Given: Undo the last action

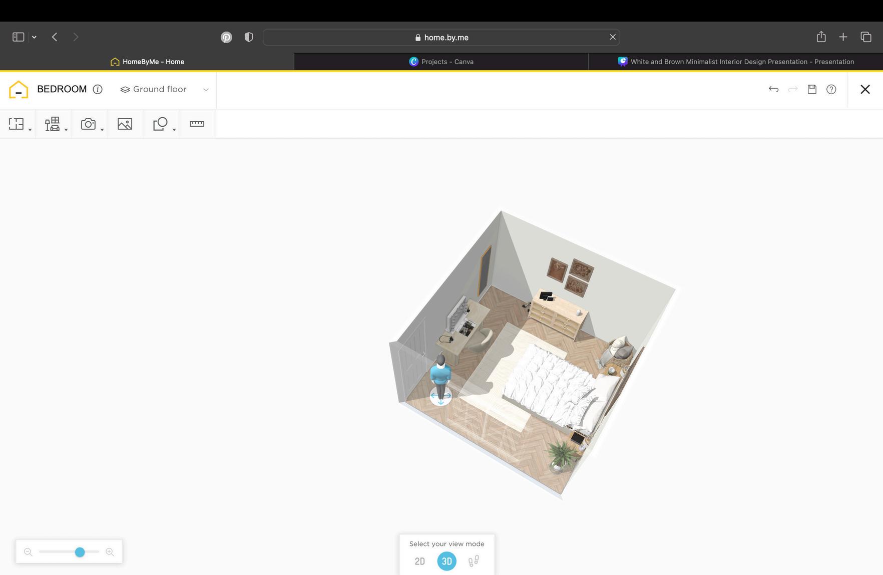Looking at the screenshot, I should pyautogui.click(x=773, y=89).
